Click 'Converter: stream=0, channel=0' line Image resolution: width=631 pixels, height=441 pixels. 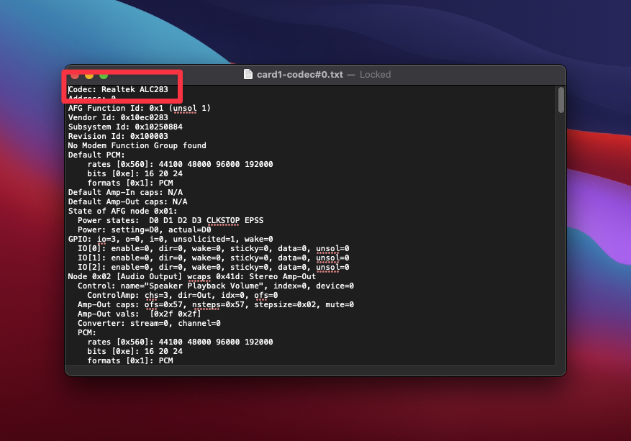click(x=149, y=323)
